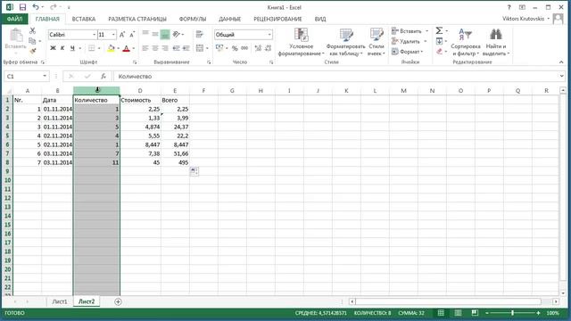Apply thousands separator 000 format
Viewport: 571px width, 321px height.
click(x=244, y=48)
